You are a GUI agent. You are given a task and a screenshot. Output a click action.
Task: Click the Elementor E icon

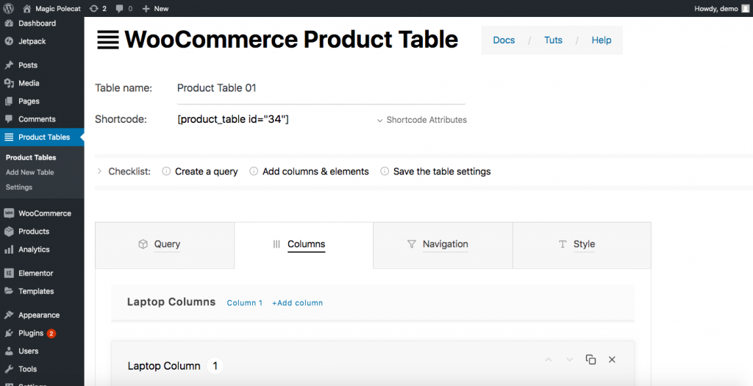point(9,274)
